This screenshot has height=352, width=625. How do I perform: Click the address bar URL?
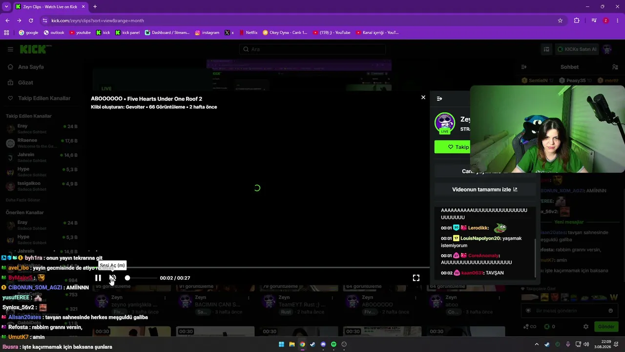98,21
